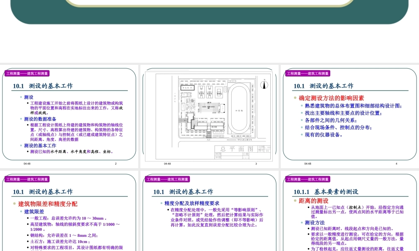Select the bullet 高层建筑物：轴线的倾斜度要求
Screen dimensions: 419x251
[75, 227]
